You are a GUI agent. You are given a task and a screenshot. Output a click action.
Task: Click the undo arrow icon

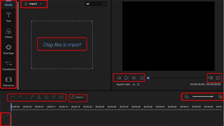13,97
